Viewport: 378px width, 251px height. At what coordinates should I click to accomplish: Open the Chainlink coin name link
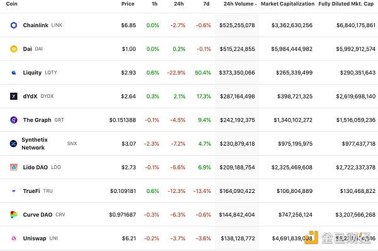(36, 25)
